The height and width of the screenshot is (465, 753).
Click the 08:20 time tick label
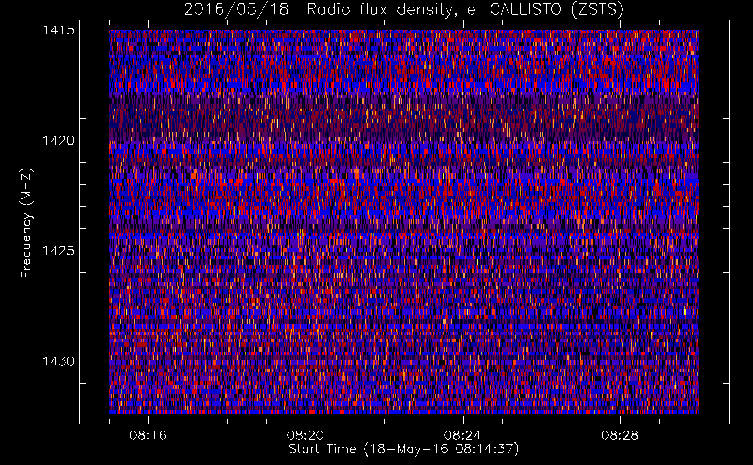pyautogui.click(x=305, y=436)
